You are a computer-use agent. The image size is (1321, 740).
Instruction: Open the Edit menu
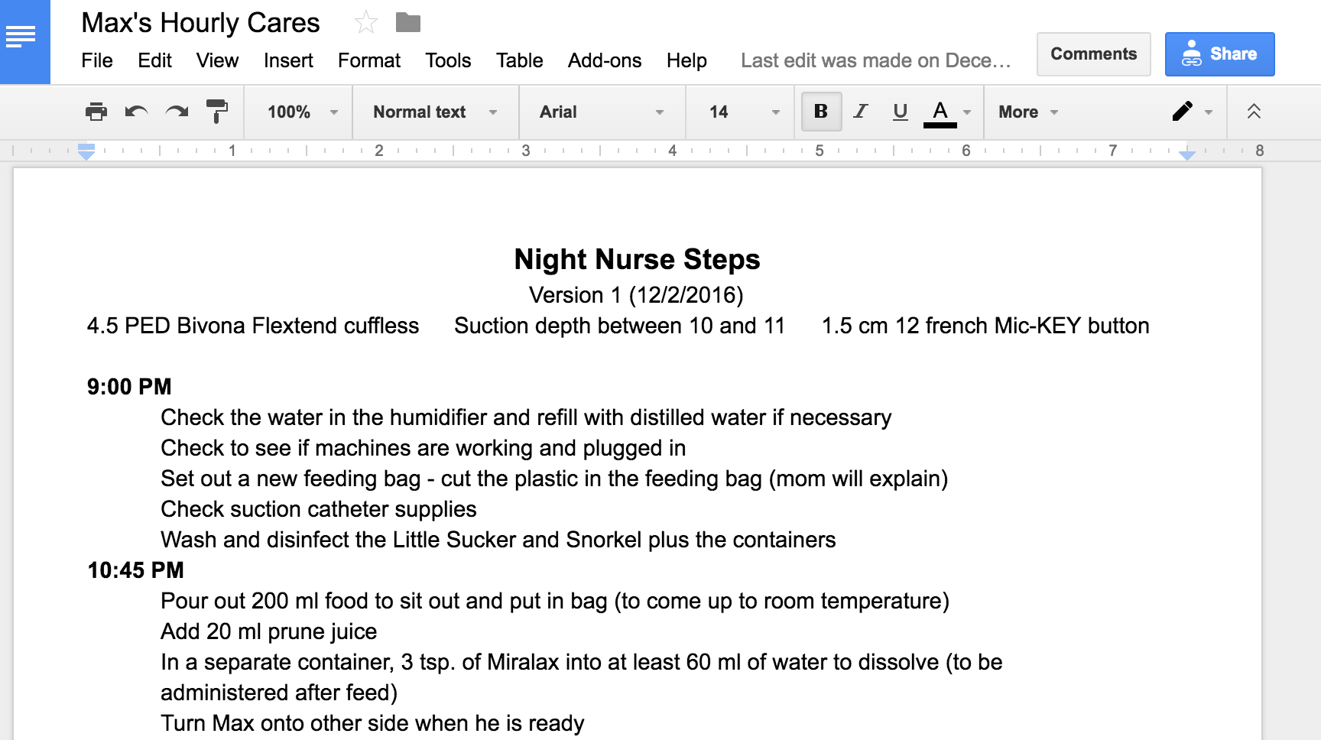pyautogui.click(x=154, y=60)
